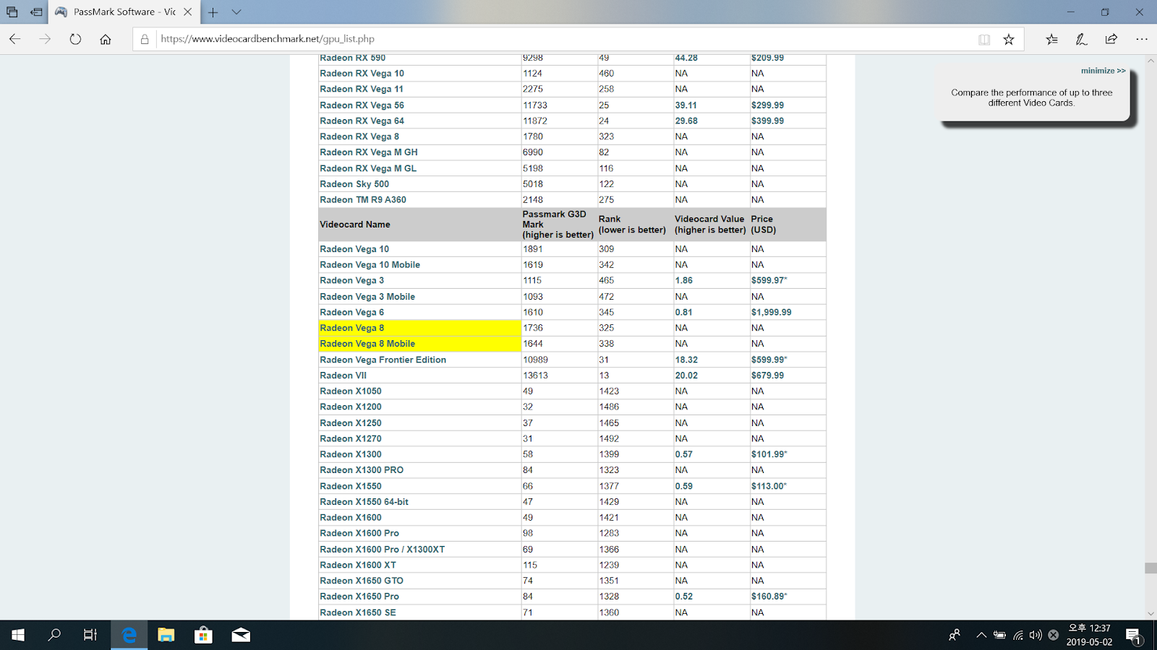This screenshot has width=1157, height=650.
Task: Open the Radeon X1550 64-bit link
Action: coord(364,502)
